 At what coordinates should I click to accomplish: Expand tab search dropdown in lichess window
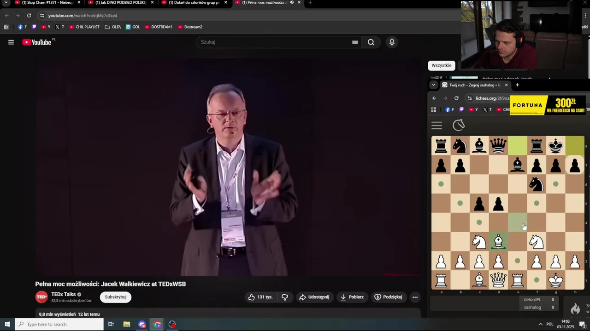(433, 85)
